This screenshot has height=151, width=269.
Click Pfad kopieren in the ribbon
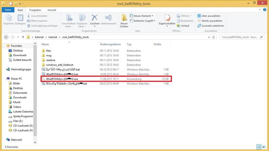[37, 21]
